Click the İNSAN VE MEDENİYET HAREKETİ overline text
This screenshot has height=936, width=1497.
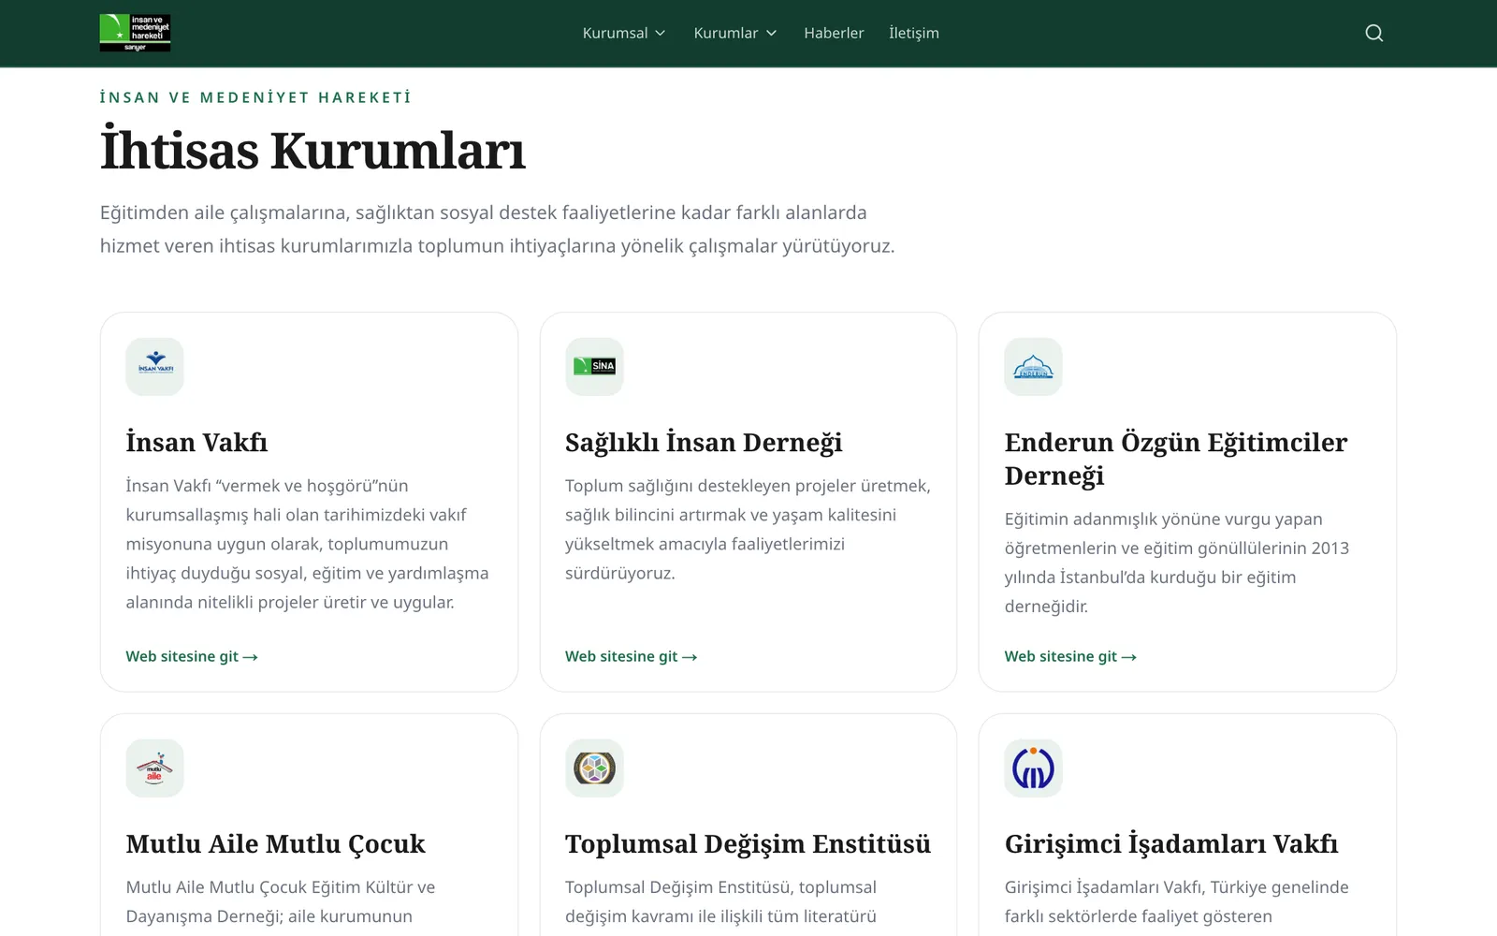(255, 97)
